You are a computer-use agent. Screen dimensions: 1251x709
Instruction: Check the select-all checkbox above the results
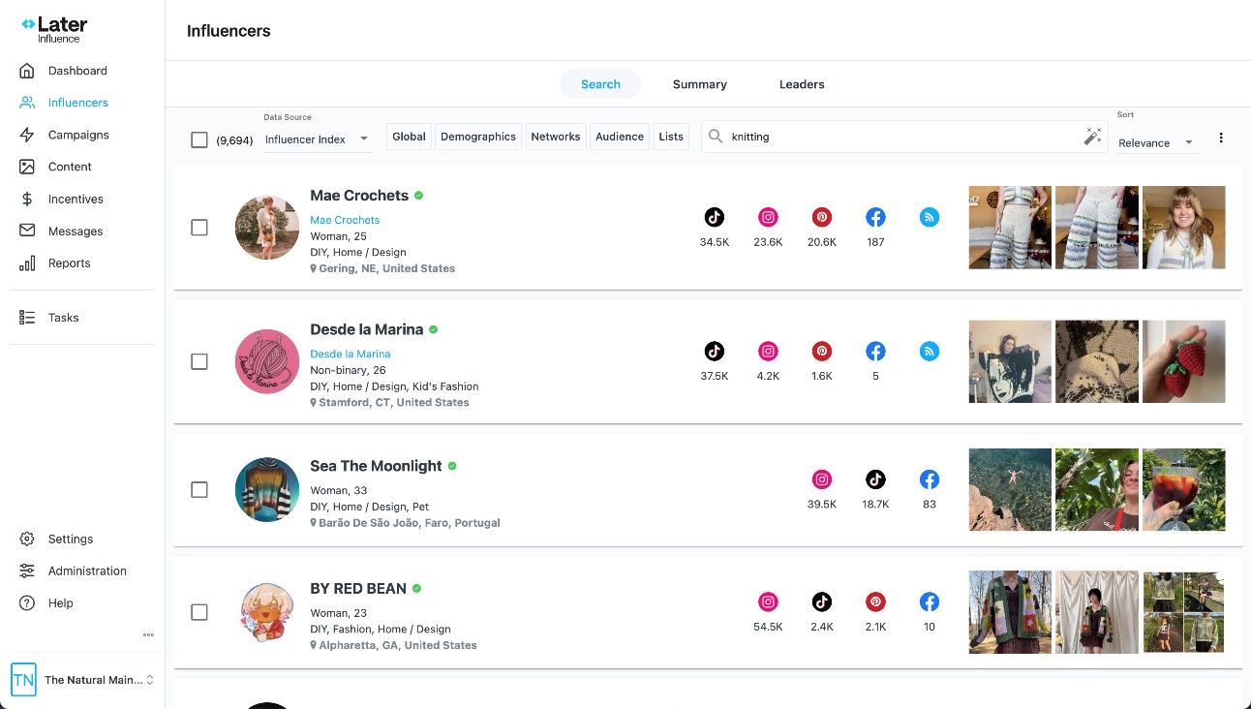[199, 139]
